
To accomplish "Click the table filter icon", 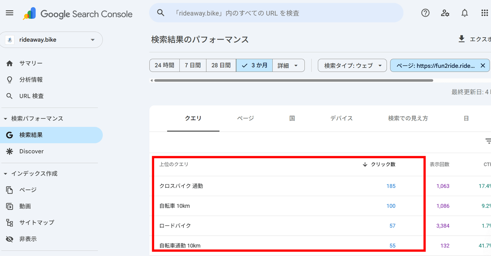I will point(488,141).
